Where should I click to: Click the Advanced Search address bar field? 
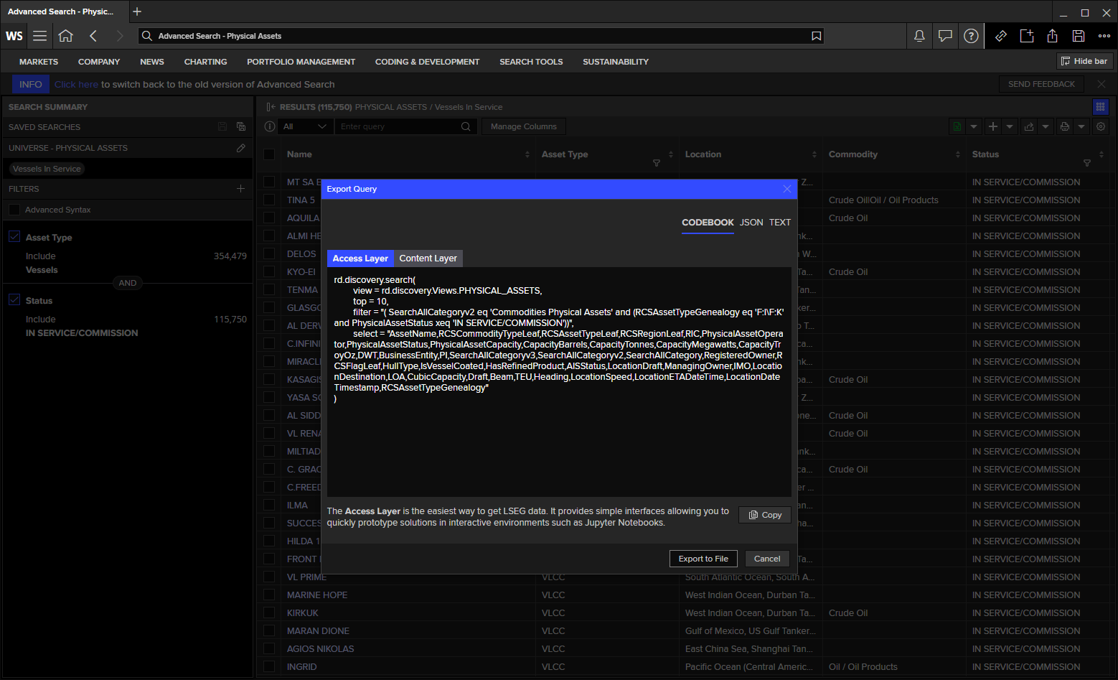481,36
